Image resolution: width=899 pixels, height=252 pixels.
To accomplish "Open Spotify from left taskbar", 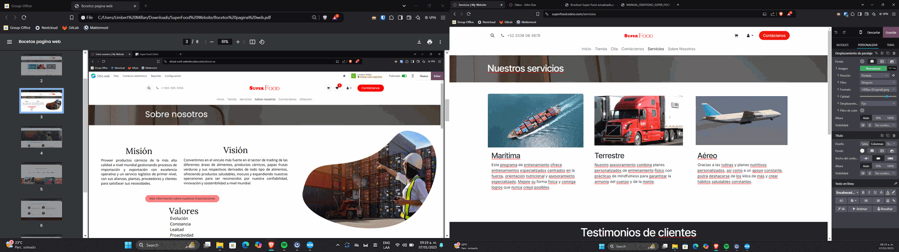I will (x=284, y=245).
